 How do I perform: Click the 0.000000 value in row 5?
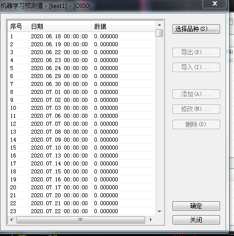click(x=106, y=68)
